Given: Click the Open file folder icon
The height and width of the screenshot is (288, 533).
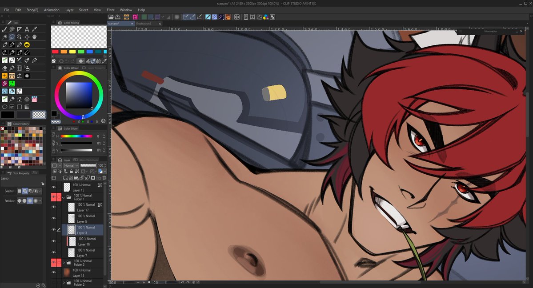Looking at the screenshot, I should pos(111,17).
